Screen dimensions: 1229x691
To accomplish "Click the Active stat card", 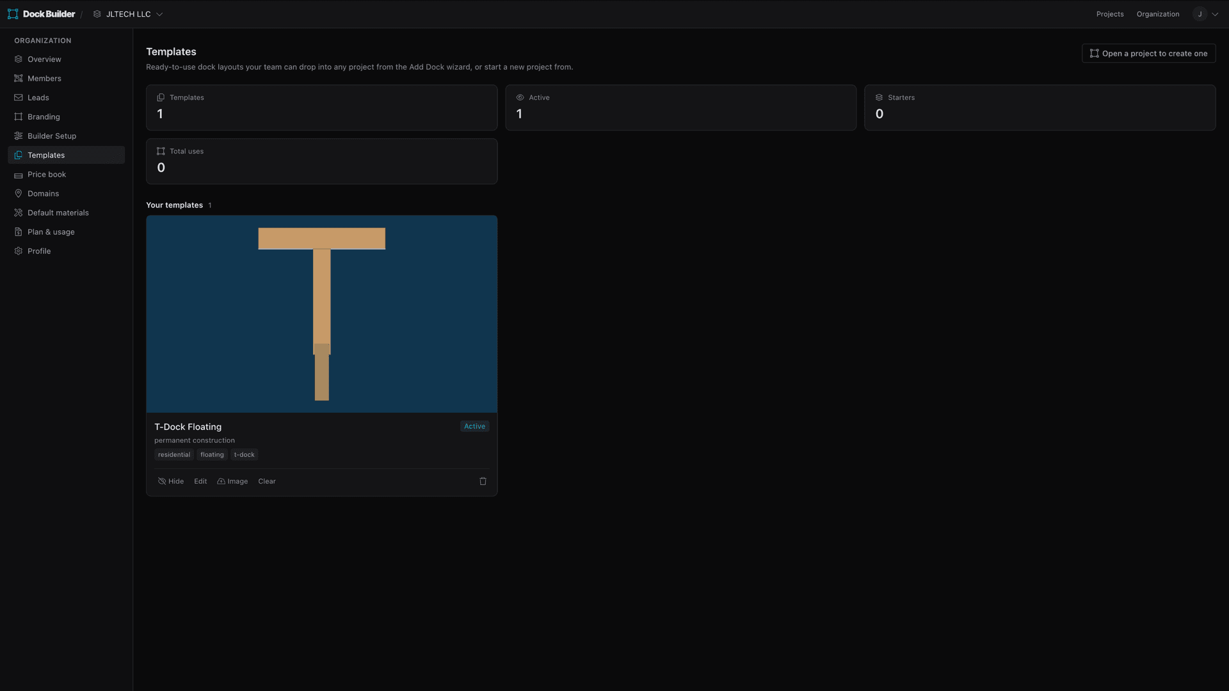I will click(x=680, y=107).
